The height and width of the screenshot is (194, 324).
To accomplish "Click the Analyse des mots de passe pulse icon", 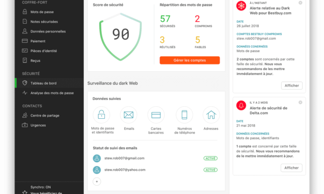I will (x=25, y=93).
